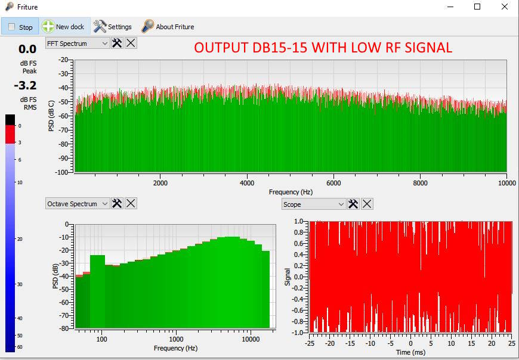Click inside the Octave Spectrum plot

(x=175, y=277)
